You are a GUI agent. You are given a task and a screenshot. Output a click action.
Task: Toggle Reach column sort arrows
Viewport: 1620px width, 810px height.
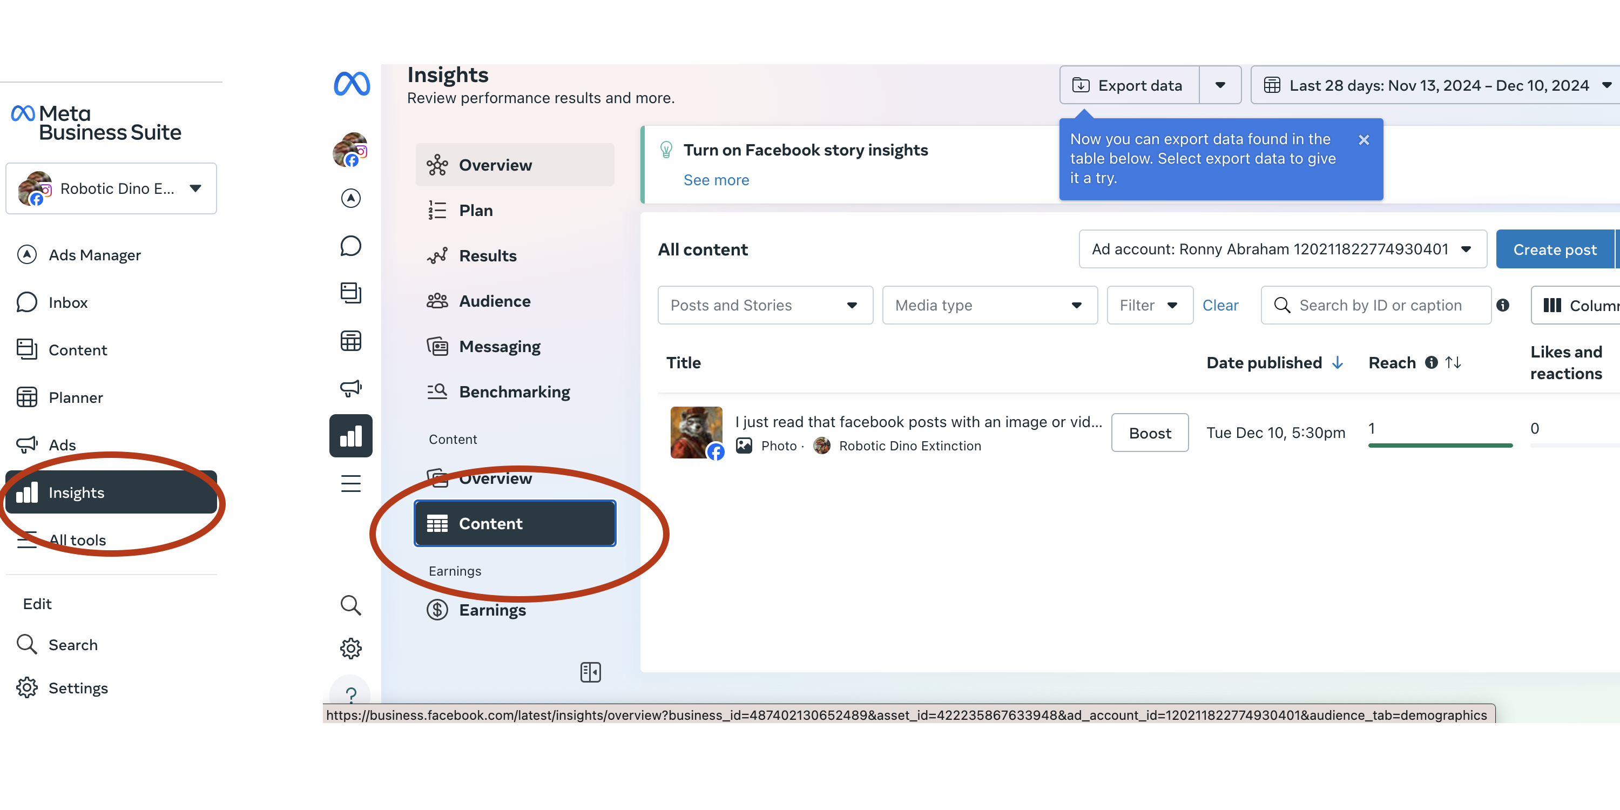coord(1453,363)
